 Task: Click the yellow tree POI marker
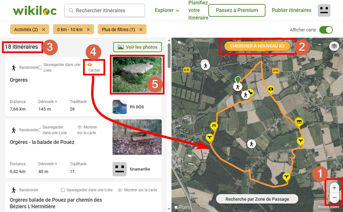click(210, 137)
